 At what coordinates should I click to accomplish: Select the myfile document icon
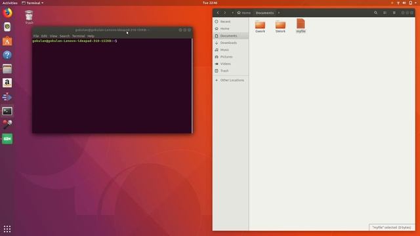[x=301, y=26]
